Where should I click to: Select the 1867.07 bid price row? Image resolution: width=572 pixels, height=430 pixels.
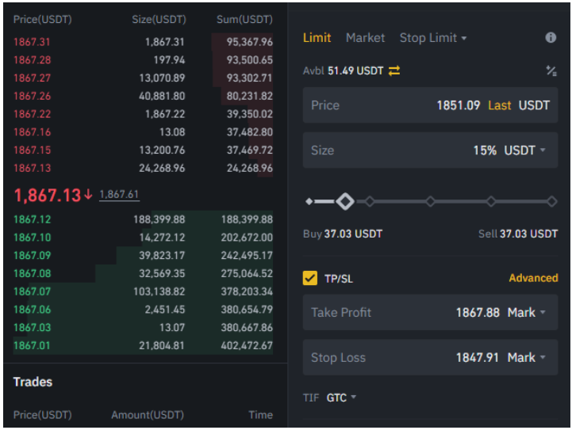(143, 291)
